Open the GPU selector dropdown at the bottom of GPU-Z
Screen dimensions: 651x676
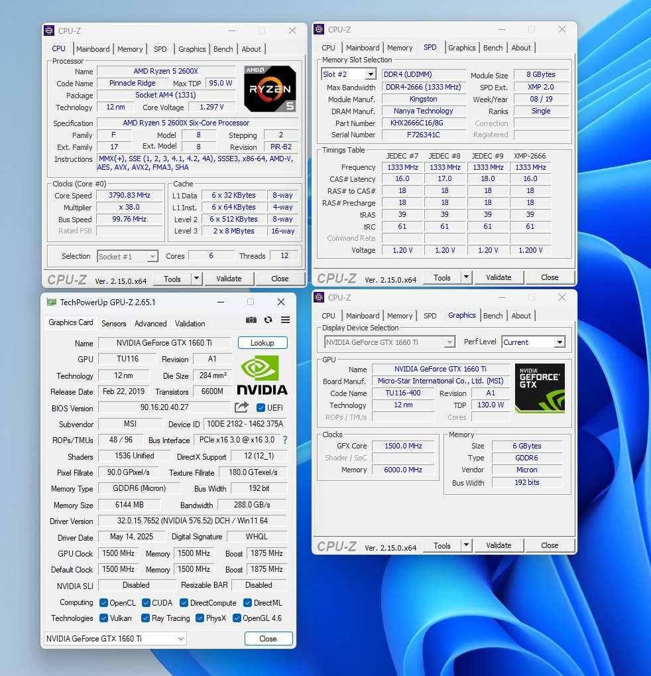182,638
